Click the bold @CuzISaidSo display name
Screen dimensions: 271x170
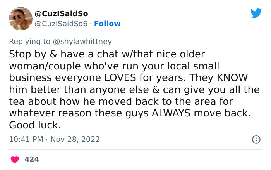61,14
